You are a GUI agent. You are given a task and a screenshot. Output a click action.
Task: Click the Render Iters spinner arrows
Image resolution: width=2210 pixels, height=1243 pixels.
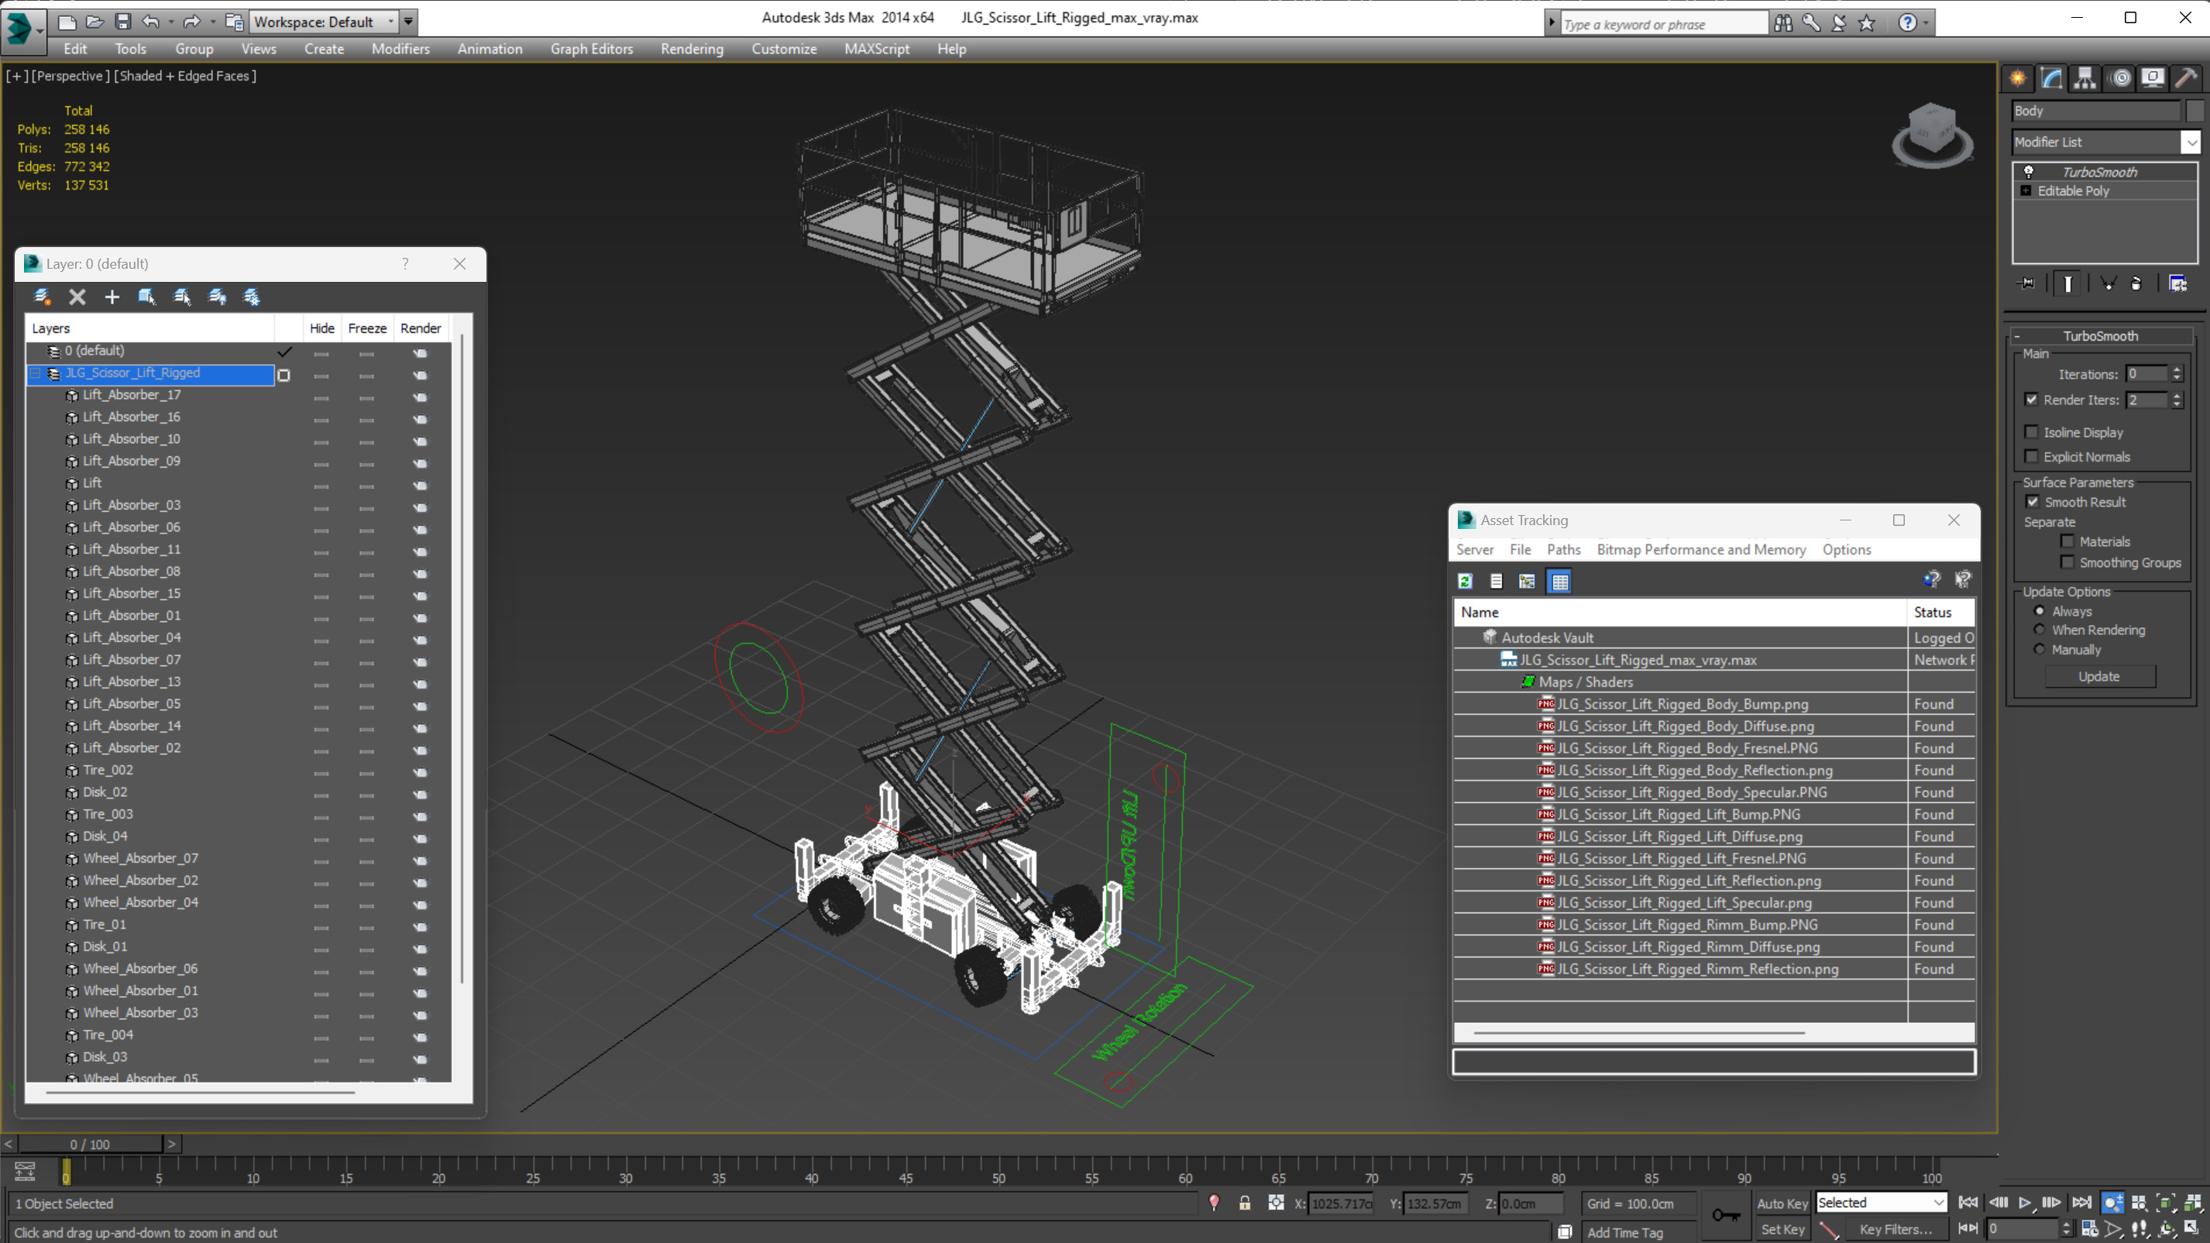click(x=2177, y=400)
